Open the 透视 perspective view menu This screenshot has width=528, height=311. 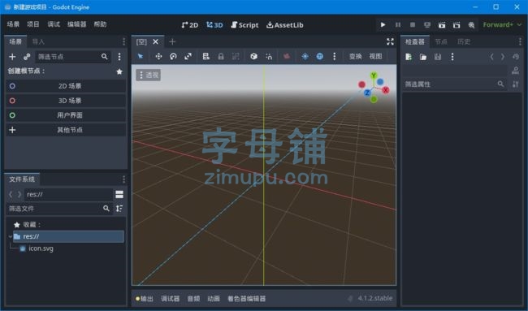149,75
